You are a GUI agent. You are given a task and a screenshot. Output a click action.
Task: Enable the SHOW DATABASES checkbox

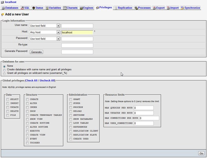(71, 119)
